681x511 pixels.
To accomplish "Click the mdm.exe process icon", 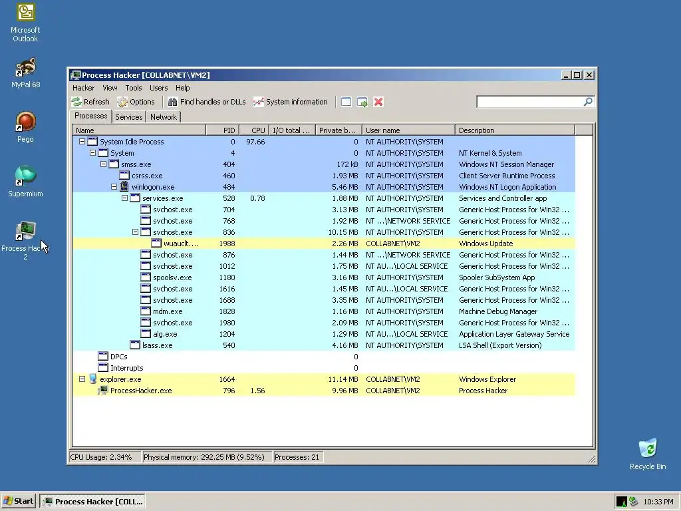I will (146, 311).
